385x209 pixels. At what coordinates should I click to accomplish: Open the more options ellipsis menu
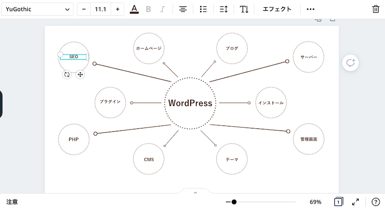click(x=310, y=9)
